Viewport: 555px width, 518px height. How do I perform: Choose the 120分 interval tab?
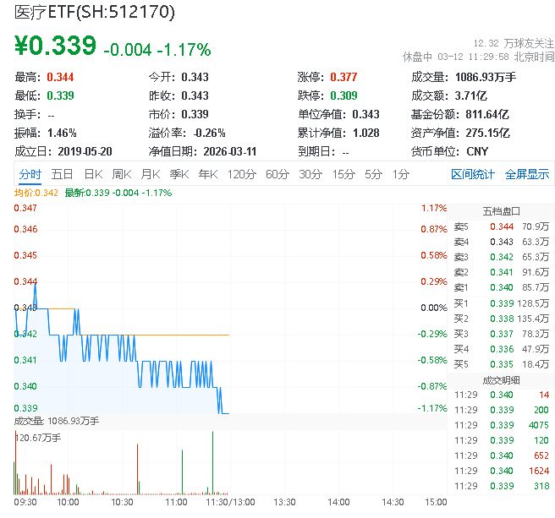coord(241,174)
